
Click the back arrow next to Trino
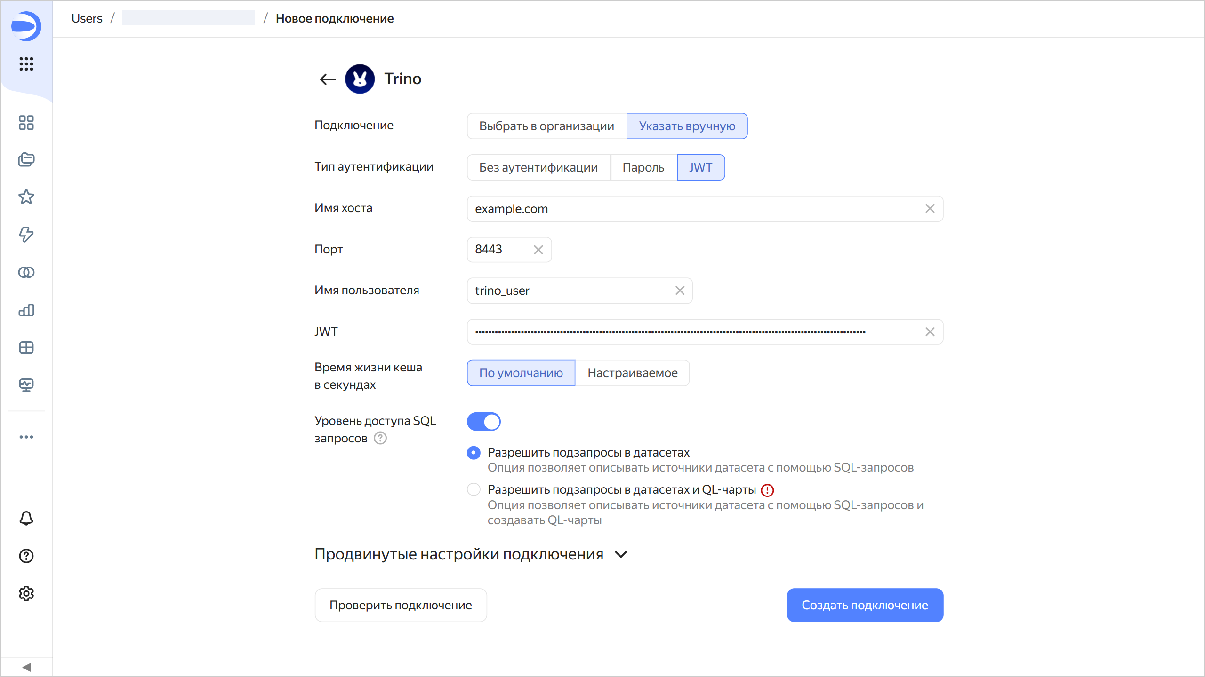tap(328, 79)
